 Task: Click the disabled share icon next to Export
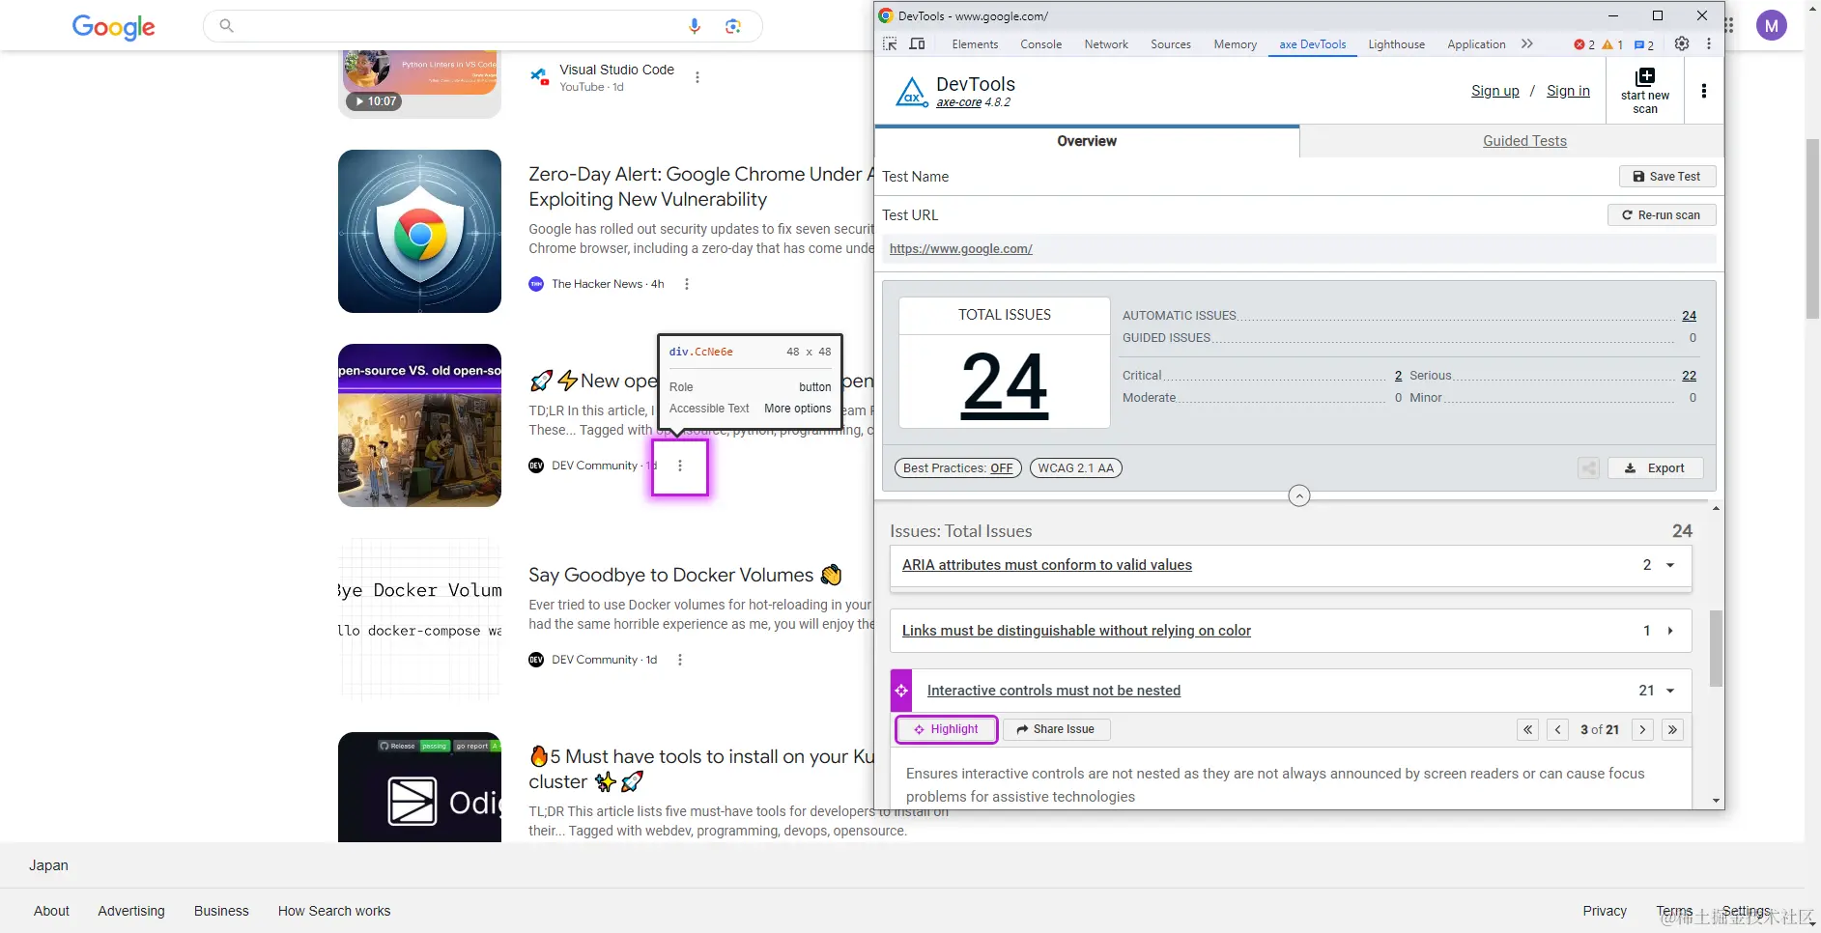(x=1588, y=468)
